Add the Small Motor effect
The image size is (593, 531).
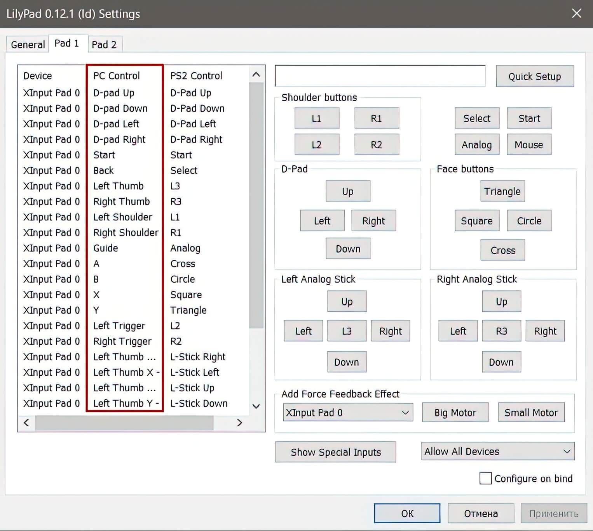click(x=531, y=413)
